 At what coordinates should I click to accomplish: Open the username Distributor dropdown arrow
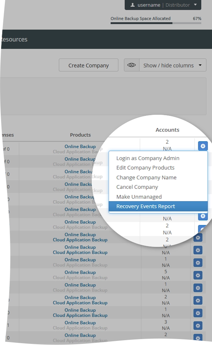[195, 4]
